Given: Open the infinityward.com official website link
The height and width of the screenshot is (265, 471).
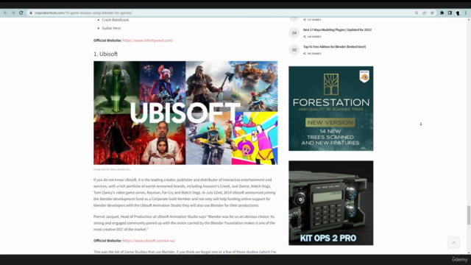Looking at the screenshot, I should pyautogui.click(x=148, y=40).
